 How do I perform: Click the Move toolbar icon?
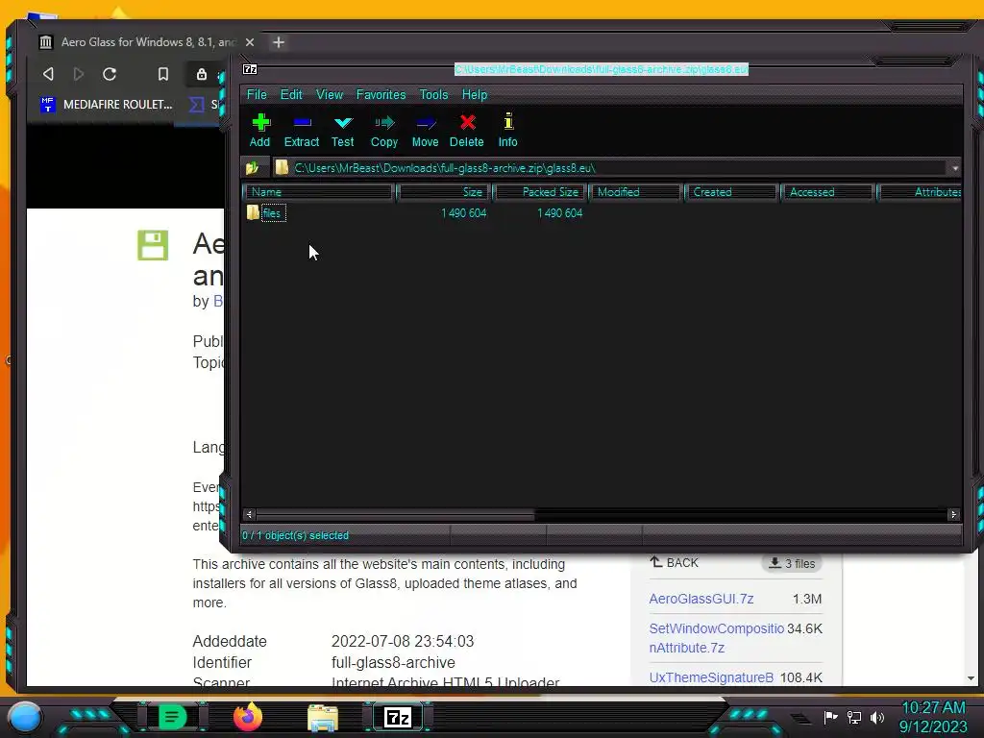[x=426, y=131]
